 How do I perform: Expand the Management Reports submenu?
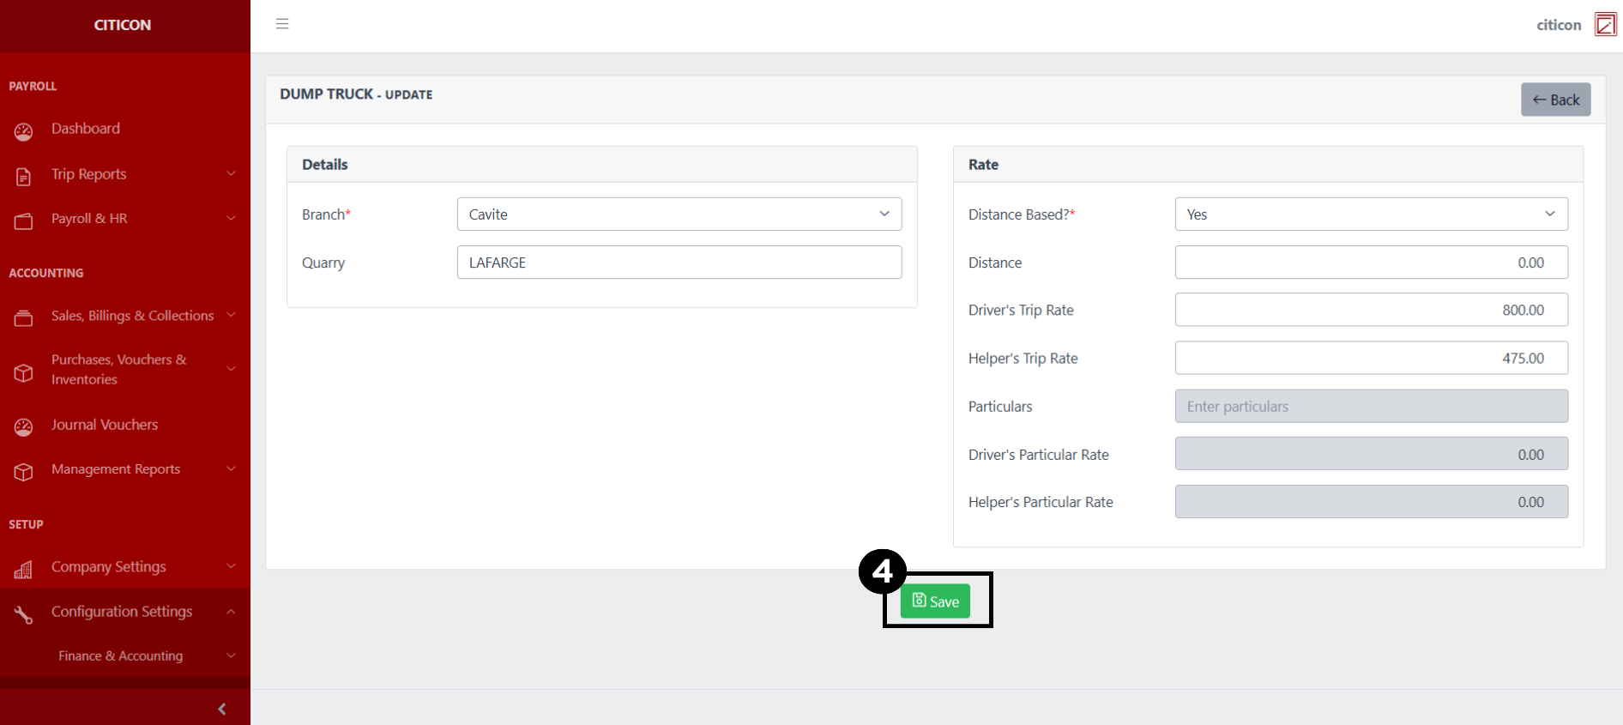coord(116,469)
